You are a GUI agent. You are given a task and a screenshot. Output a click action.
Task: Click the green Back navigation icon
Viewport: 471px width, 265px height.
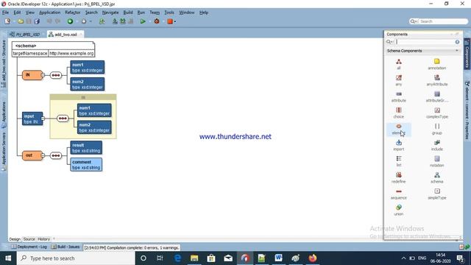pos(70,21)
